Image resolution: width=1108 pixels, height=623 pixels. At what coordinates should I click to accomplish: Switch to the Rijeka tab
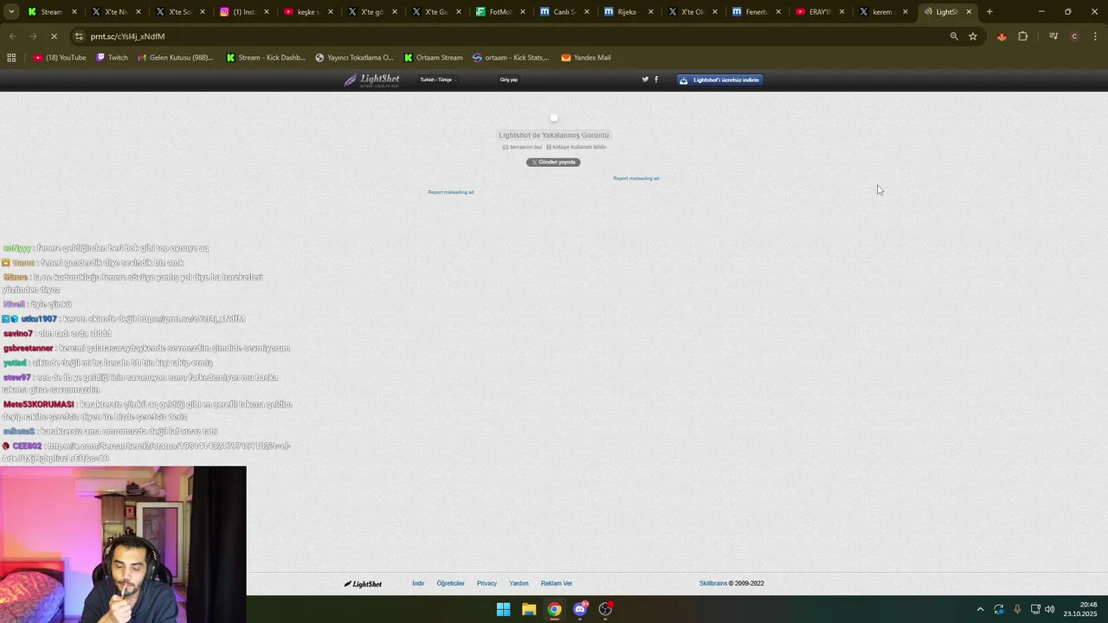click(628, 12)
